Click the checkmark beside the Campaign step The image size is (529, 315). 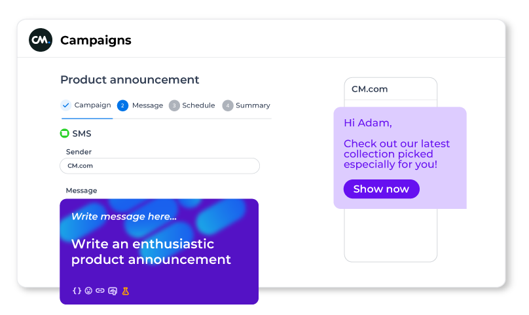tap(65, 105)
